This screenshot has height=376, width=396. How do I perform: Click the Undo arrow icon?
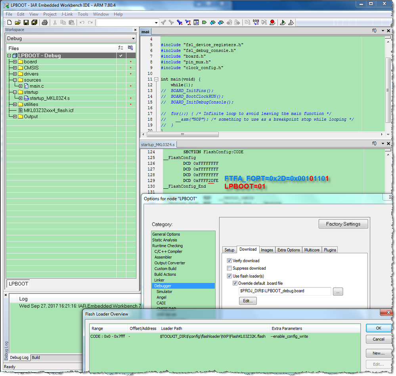[x=82, y=23]
